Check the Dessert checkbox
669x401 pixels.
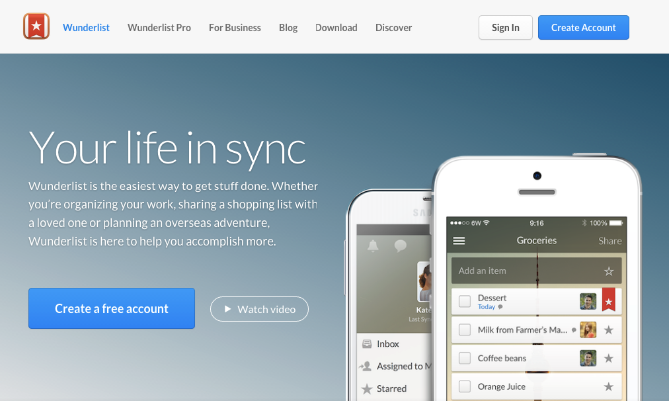click(x=465, y=301)
